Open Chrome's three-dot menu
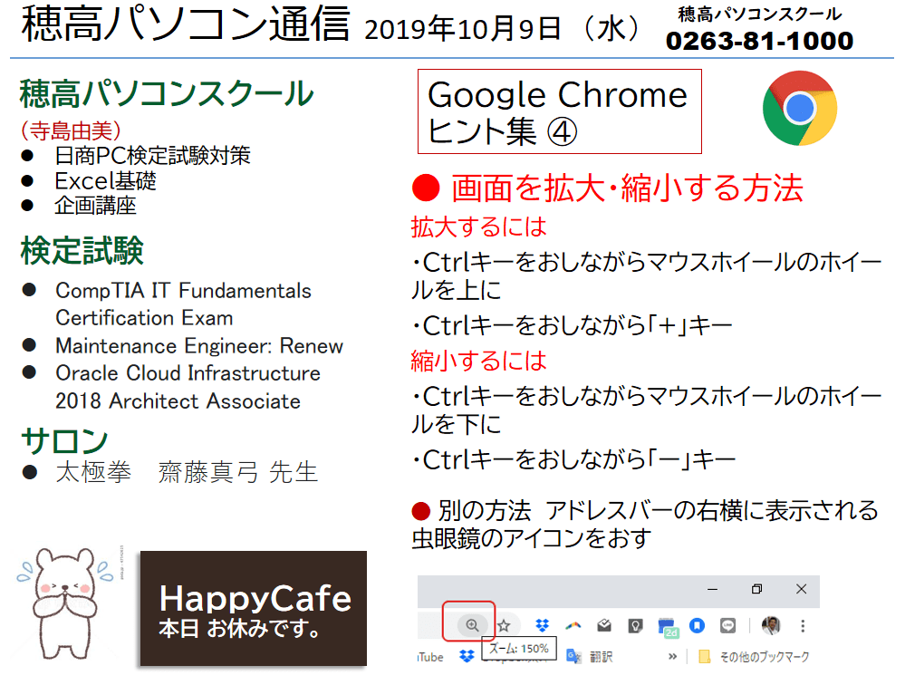 click(x=802, y=625)
